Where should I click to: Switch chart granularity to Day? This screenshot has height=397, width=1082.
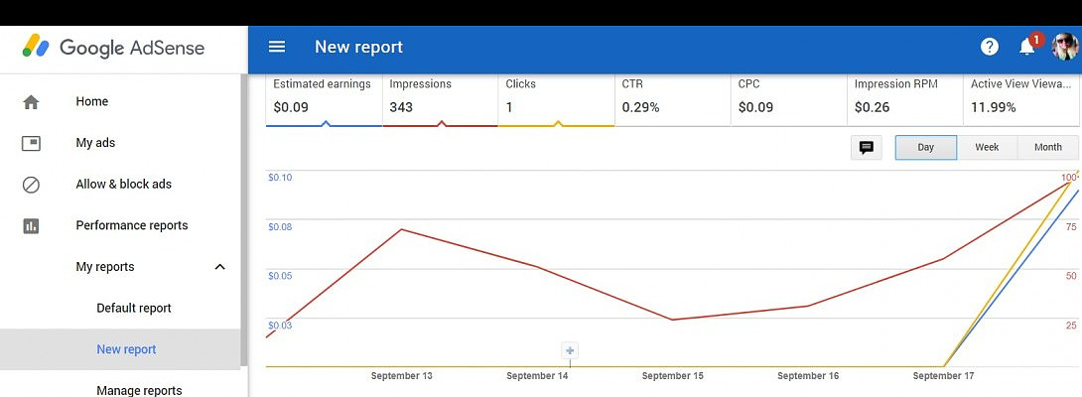(926, 148)
